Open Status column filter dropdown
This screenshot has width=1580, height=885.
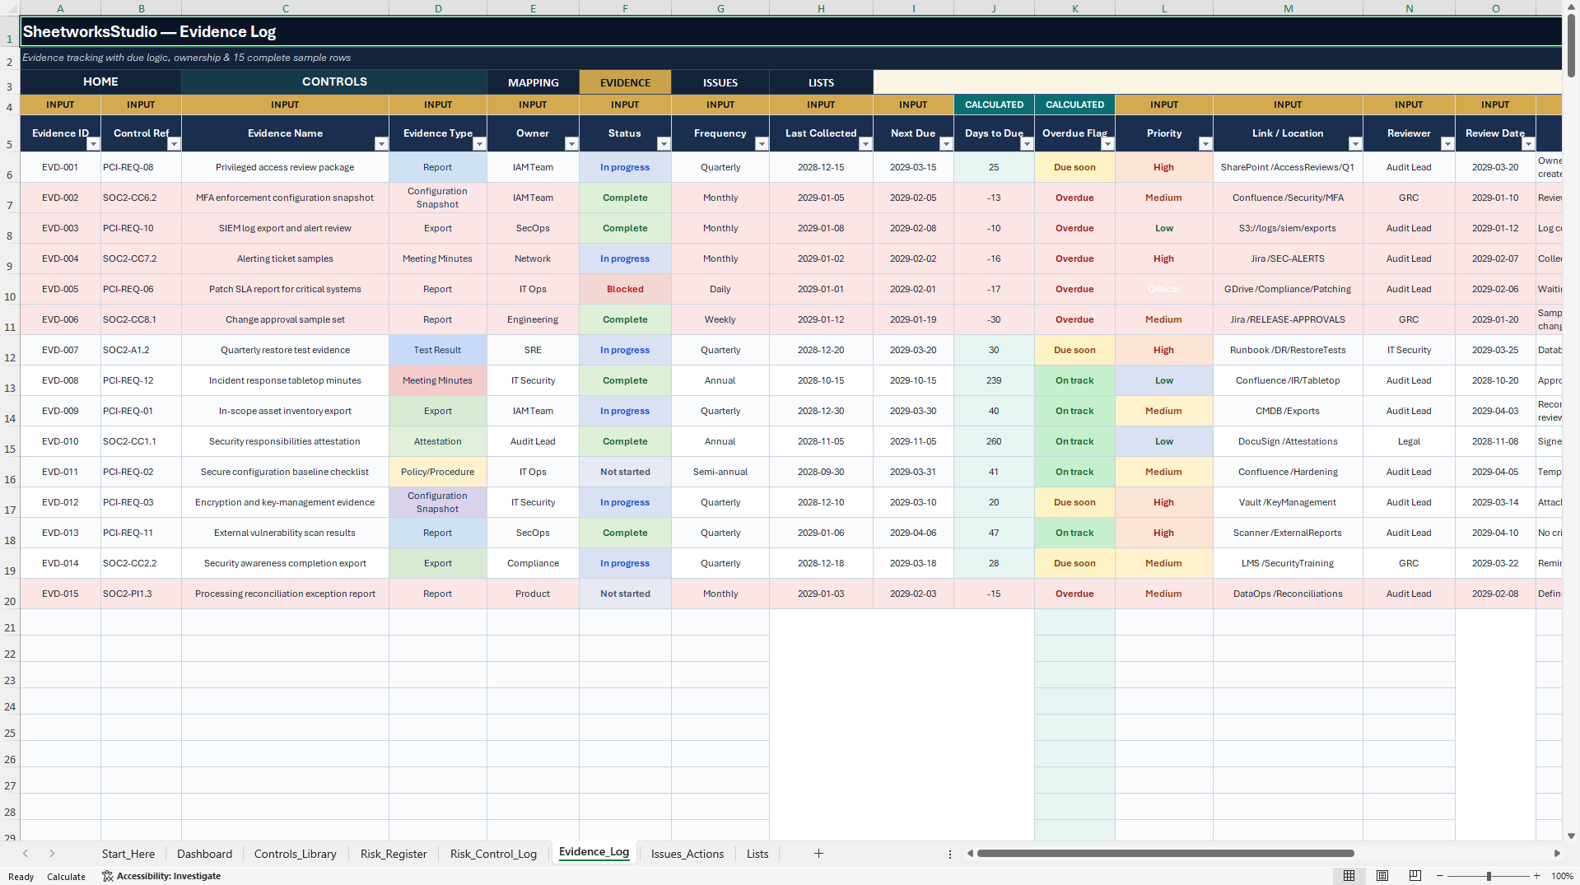[664, 144]
